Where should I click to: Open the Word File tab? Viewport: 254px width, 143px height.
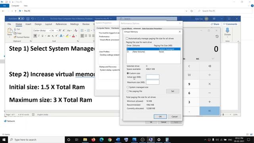point(10,24)
